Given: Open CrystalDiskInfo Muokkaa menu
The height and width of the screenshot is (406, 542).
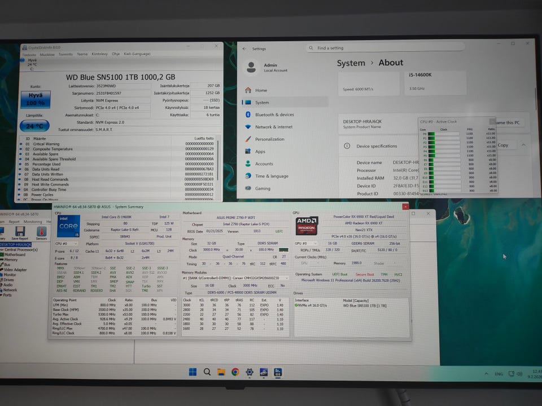Looking at the screenshot, I should click(47, 55).
